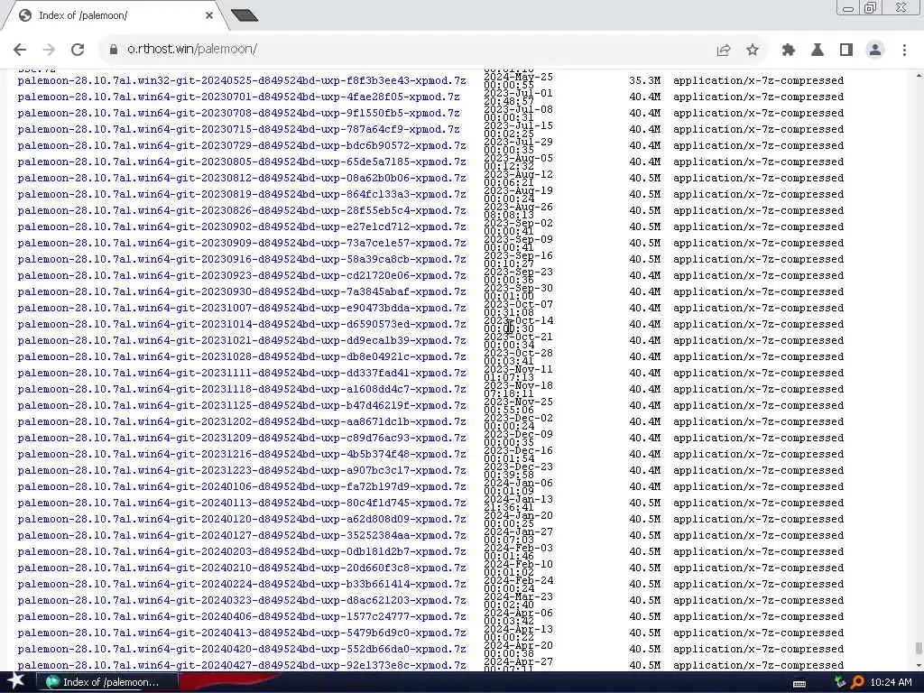Viewport: 924px width, 693px height.
Task: Share this page icon
Action: [724, 51]
